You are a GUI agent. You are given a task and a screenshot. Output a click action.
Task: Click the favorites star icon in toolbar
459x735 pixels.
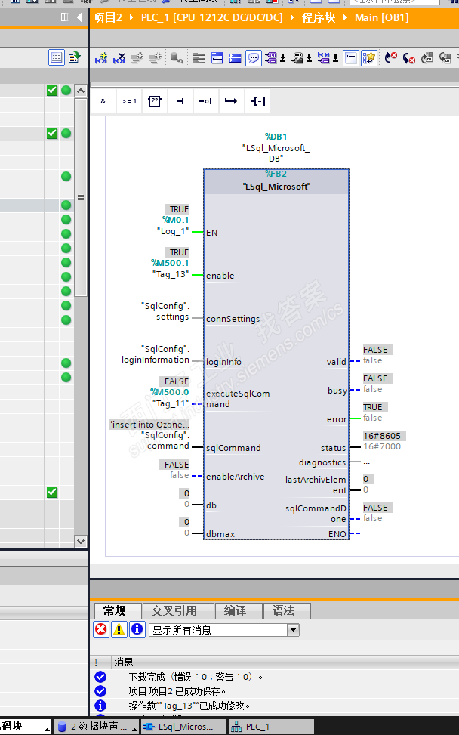tap(370, 58)
